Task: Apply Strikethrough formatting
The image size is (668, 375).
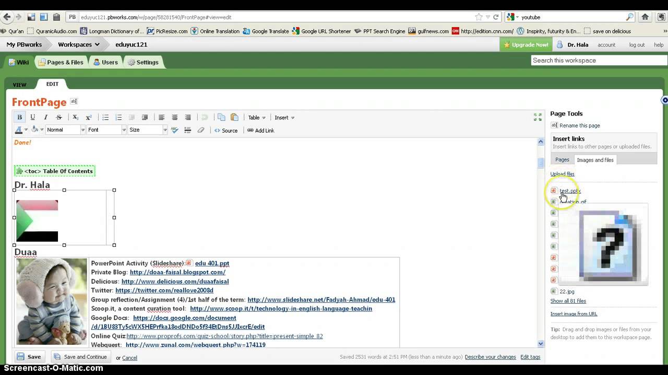Action: [59, 117]
